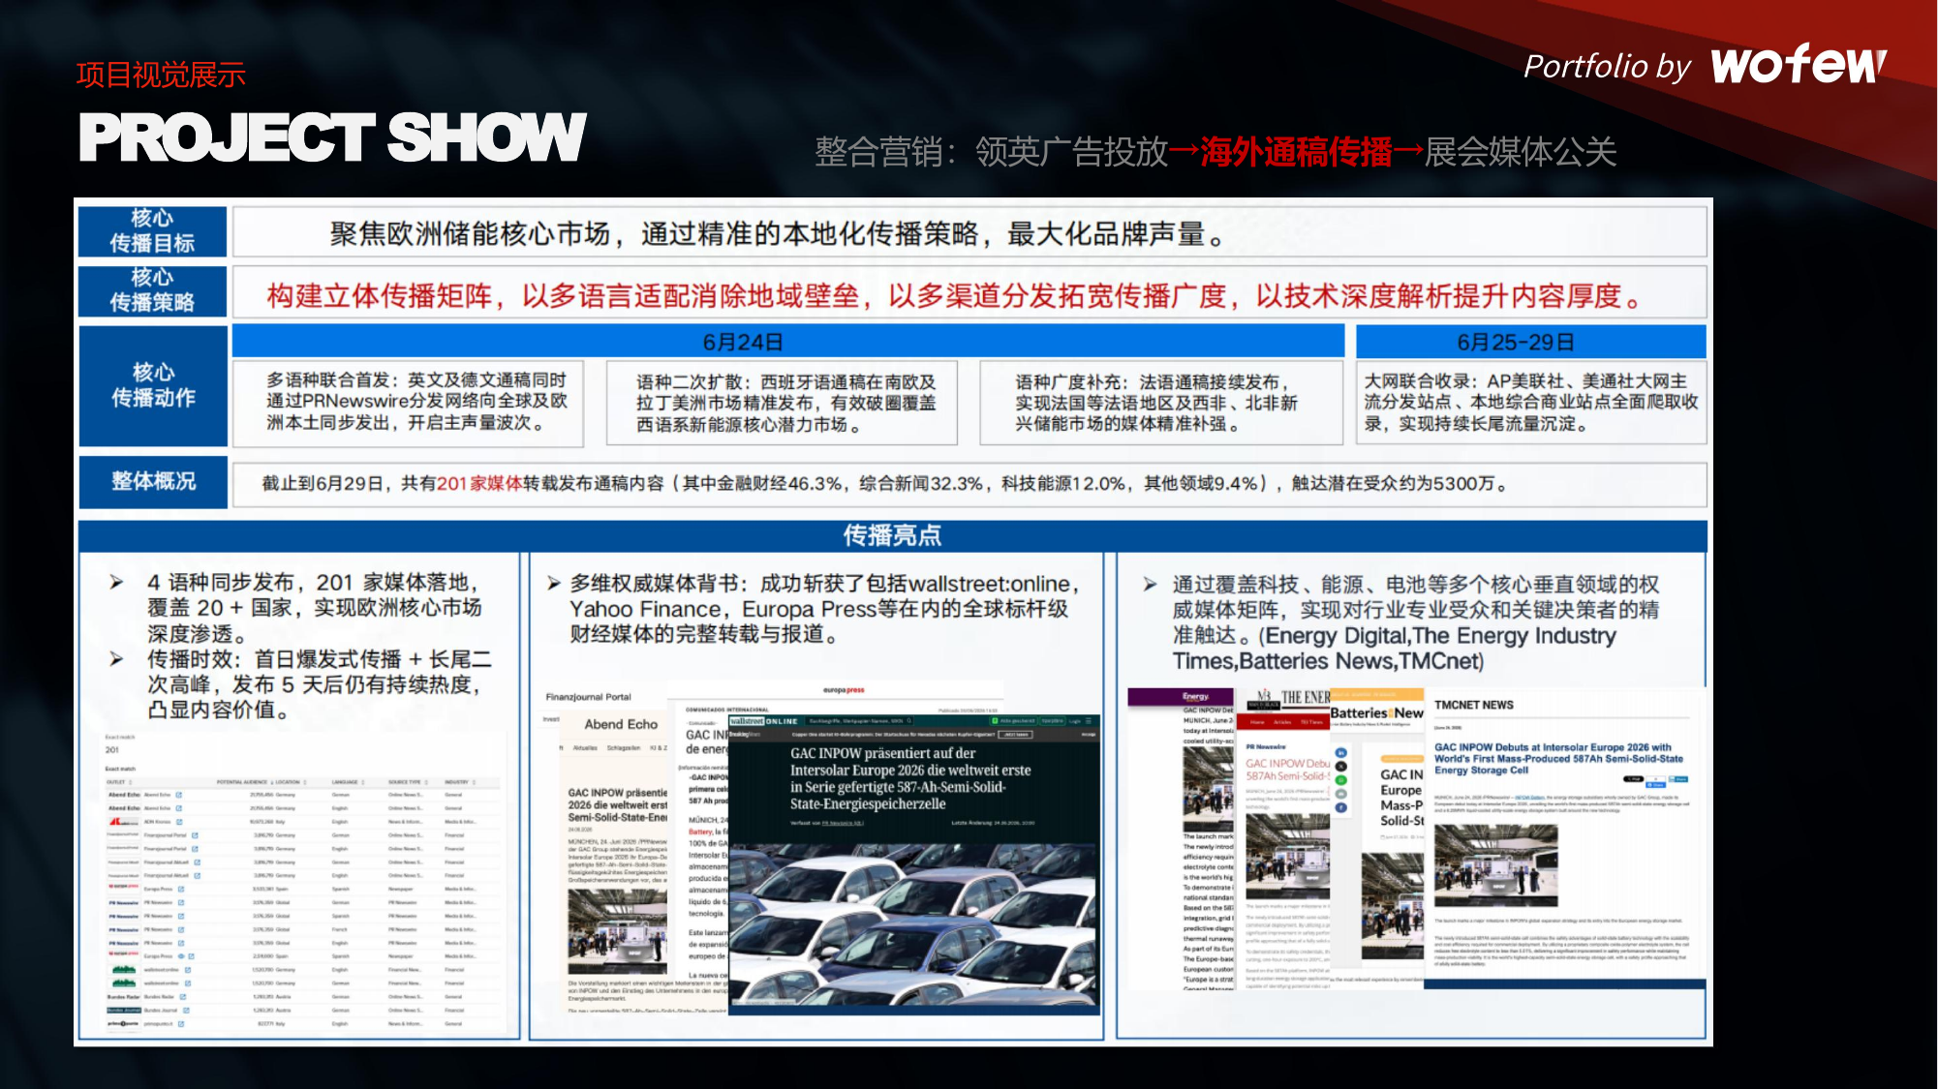1938x1089 pixels.
Task: Click the wallstreet ONLINE logo in the dark header
Action: tap(764, 721)
